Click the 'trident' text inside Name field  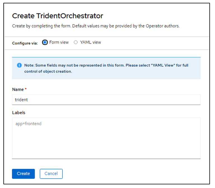tap(21, 100)
